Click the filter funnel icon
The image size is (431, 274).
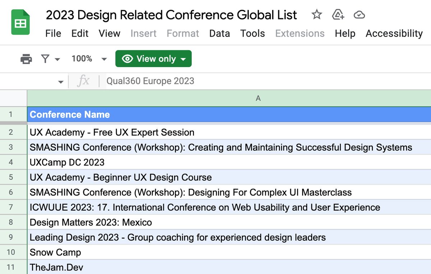tap(45, 59)
